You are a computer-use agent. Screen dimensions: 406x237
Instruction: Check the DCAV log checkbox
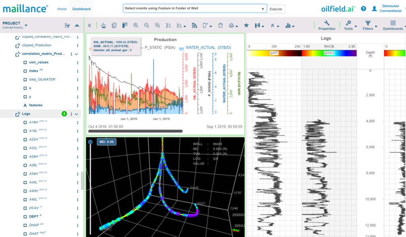pyautogui.click(x=25, y=208)
